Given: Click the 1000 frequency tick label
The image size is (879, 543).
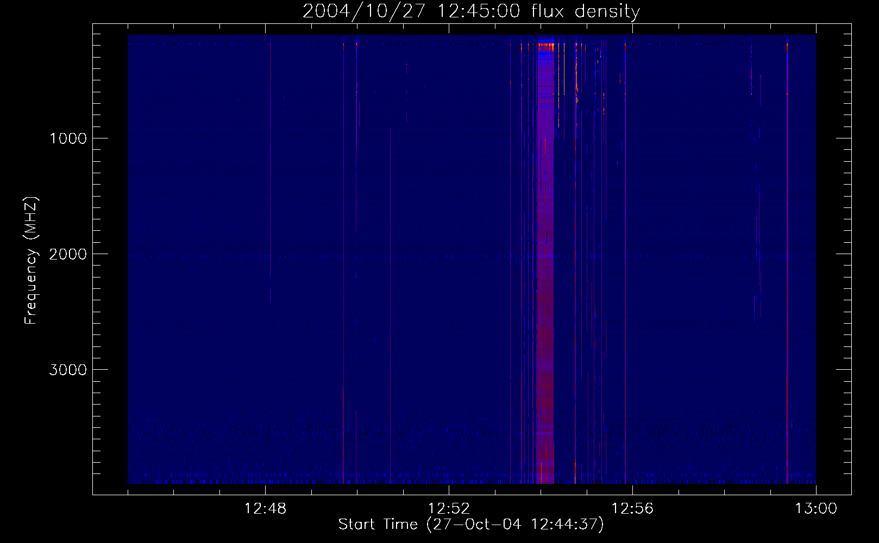Looking at the screenshot, I should [68, 138].
